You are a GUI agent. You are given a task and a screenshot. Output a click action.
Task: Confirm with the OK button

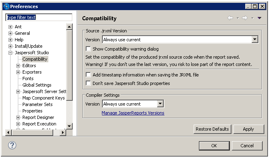click(x=214, y=146)
